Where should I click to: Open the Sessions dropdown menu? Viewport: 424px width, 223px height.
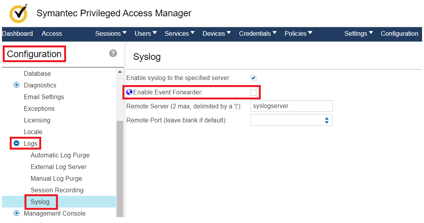click(x=111, y=33)
